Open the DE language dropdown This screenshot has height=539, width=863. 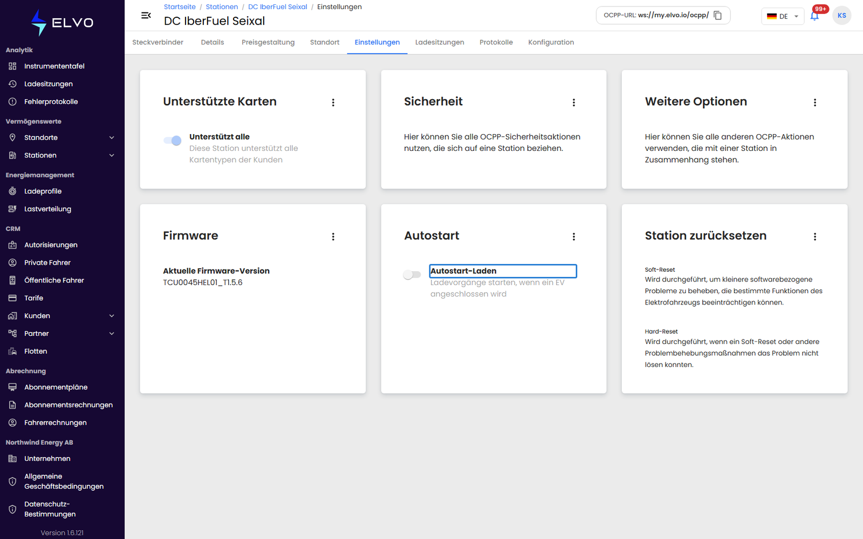coord(783,16)
